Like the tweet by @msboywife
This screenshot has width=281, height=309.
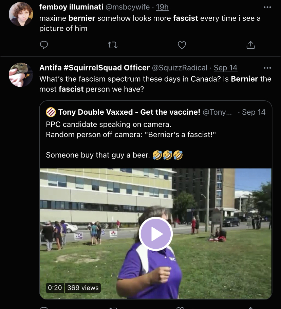click(182, 45)
